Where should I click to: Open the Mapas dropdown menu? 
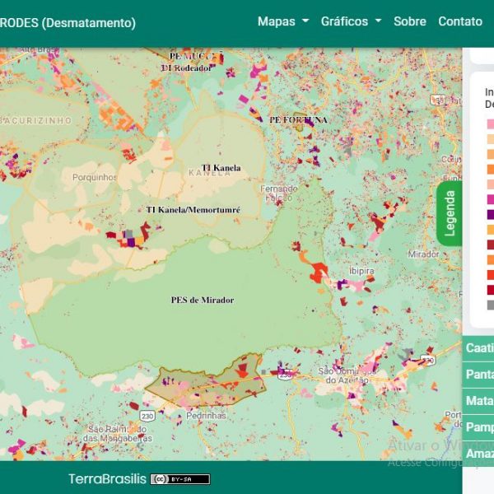[282, 21]
